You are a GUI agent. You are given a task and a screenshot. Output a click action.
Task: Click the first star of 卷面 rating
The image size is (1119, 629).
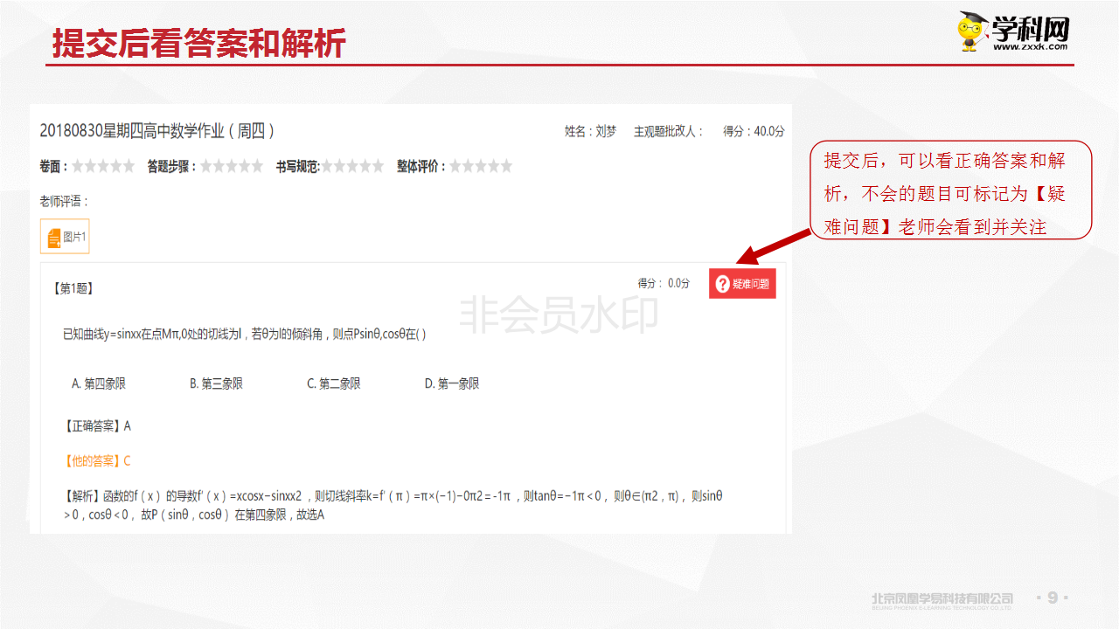78,166
